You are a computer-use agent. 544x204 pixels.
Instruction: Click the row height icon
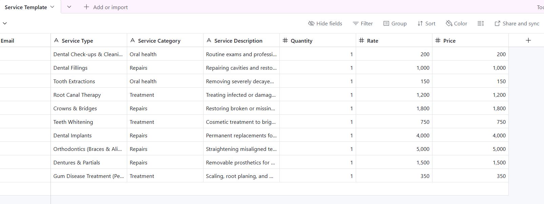point(481,23)
